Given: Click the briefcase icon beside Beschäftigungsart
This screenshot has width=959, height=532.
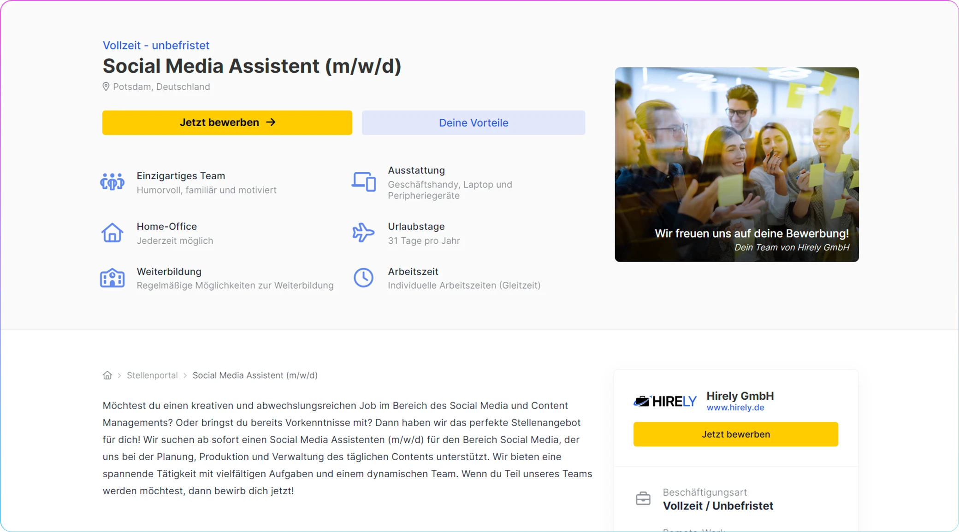Looking at the screenshot, I should pos(644,498).
